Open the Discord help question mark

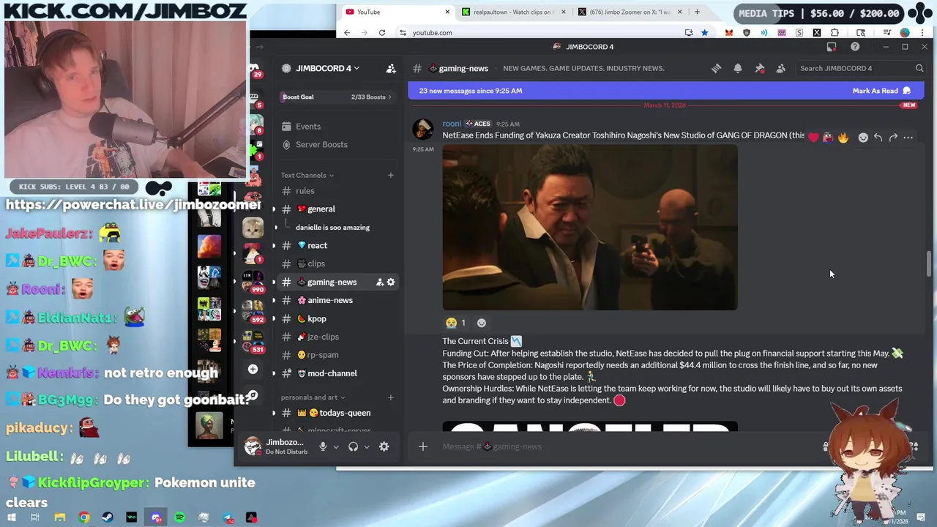click(855, 47)
